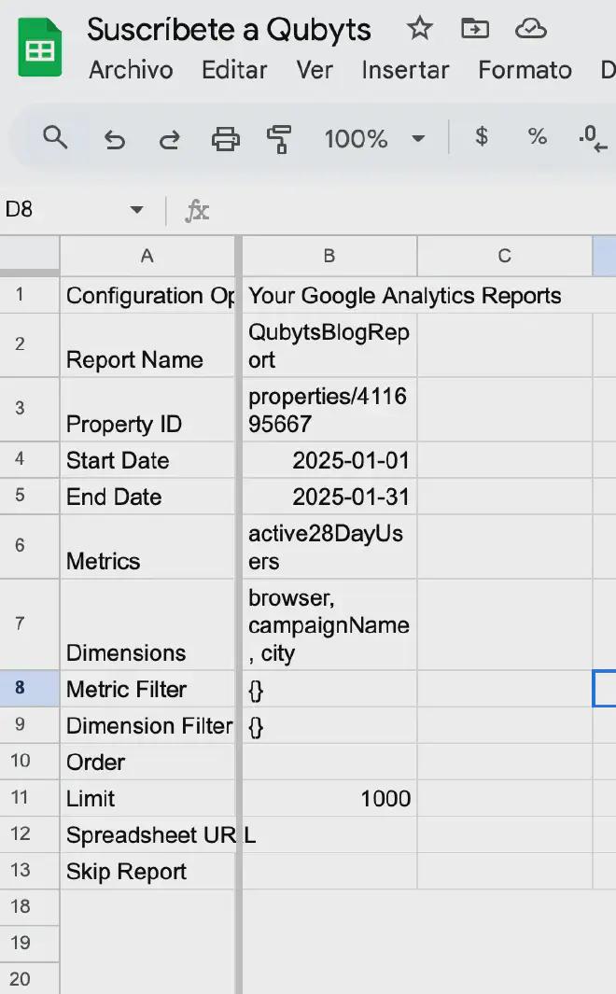The image size is (616, 994).
Task: Select cell '2025-01-01'
Action: (x=329, y=459)
